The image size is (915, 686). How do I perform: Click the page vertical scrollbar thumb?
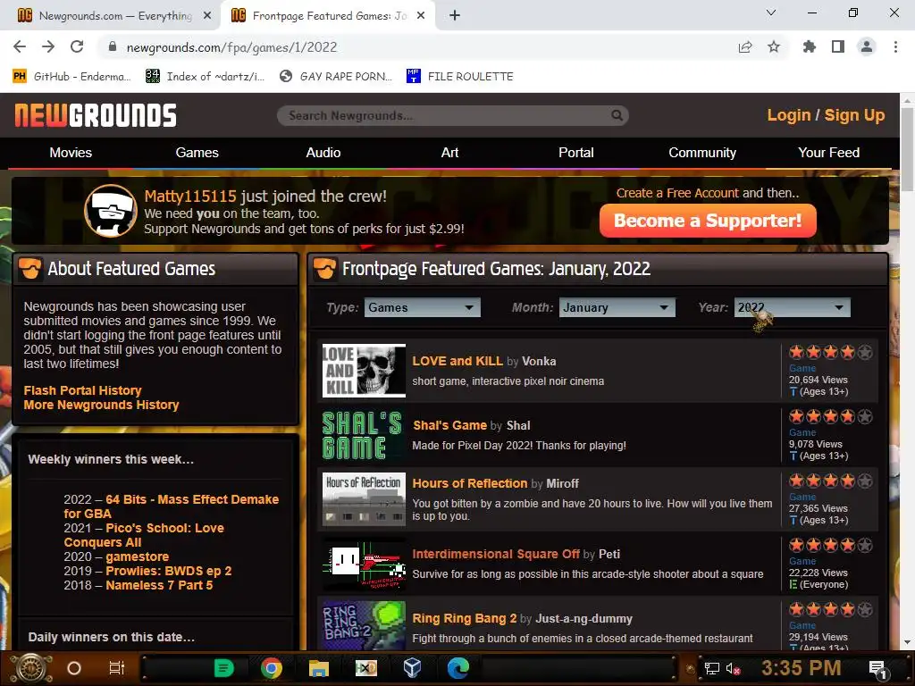tap(908, 149)
